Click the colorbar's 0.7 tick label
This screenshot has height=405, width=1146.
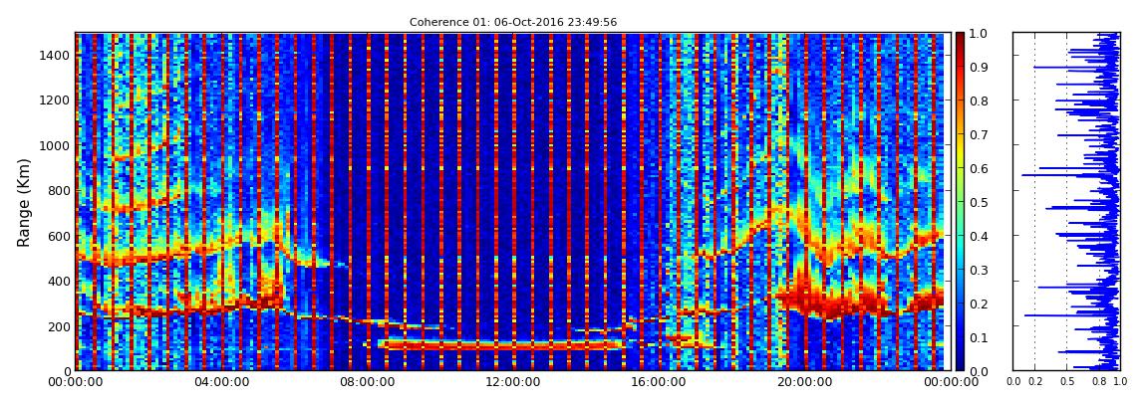980,135
